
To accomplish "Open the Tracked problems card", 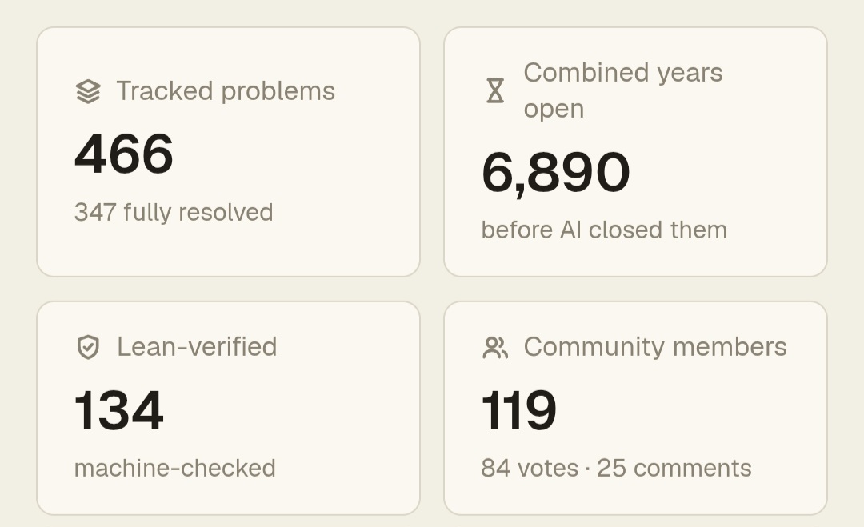I will point(228,152).
